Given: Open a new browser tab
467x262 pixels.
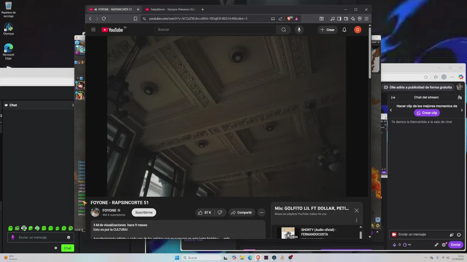Looking at the screenshot, I should [202, 9].
